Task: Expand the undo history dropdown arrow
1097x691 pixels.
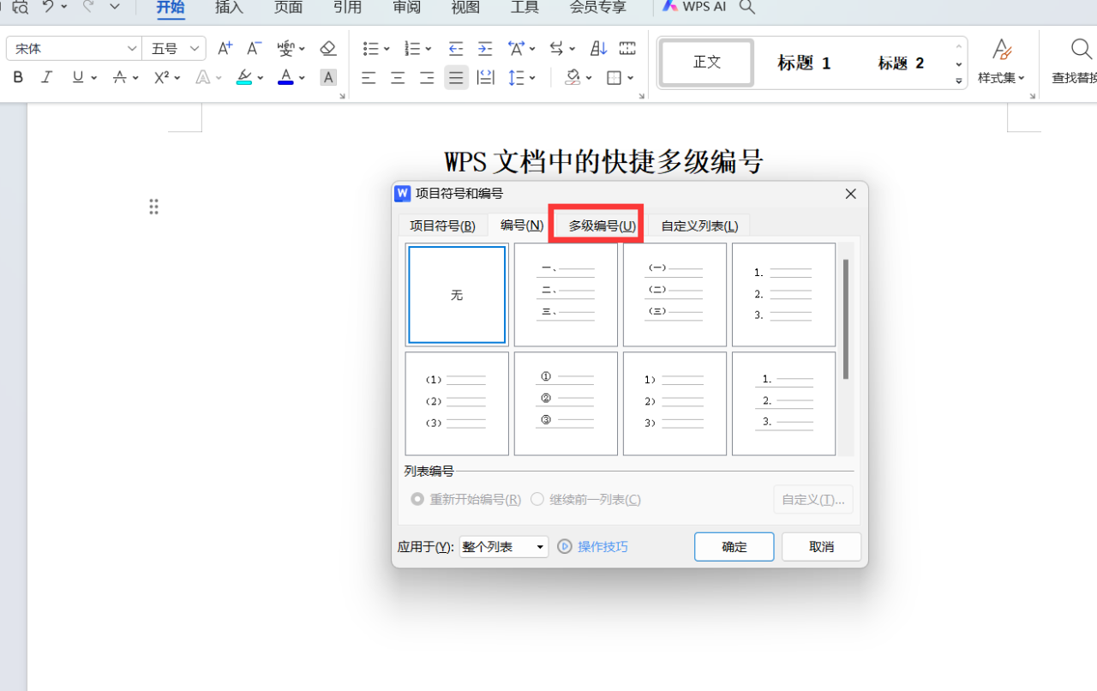Action: (64, 7)
